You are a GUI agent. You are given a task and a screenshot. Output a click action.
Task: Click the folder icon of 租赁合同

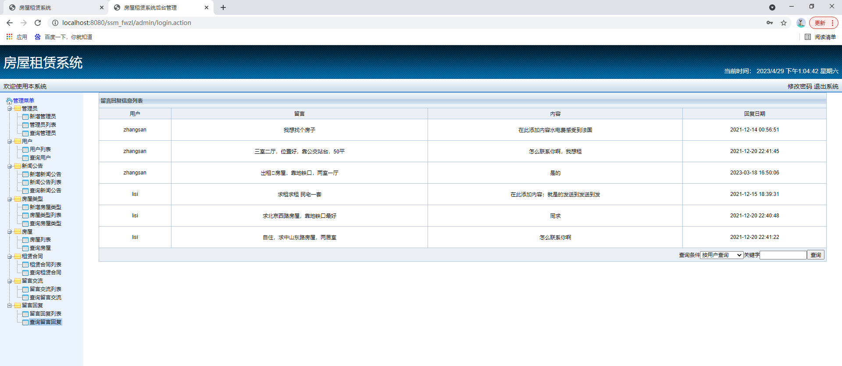pyautogui.click(x=18, y=256)
